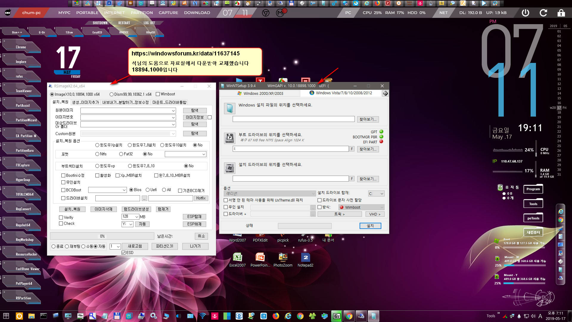Screen dimensions: 572x322
Task: Click the 램드라이브생성 button
Action: (x=136, y=209)
